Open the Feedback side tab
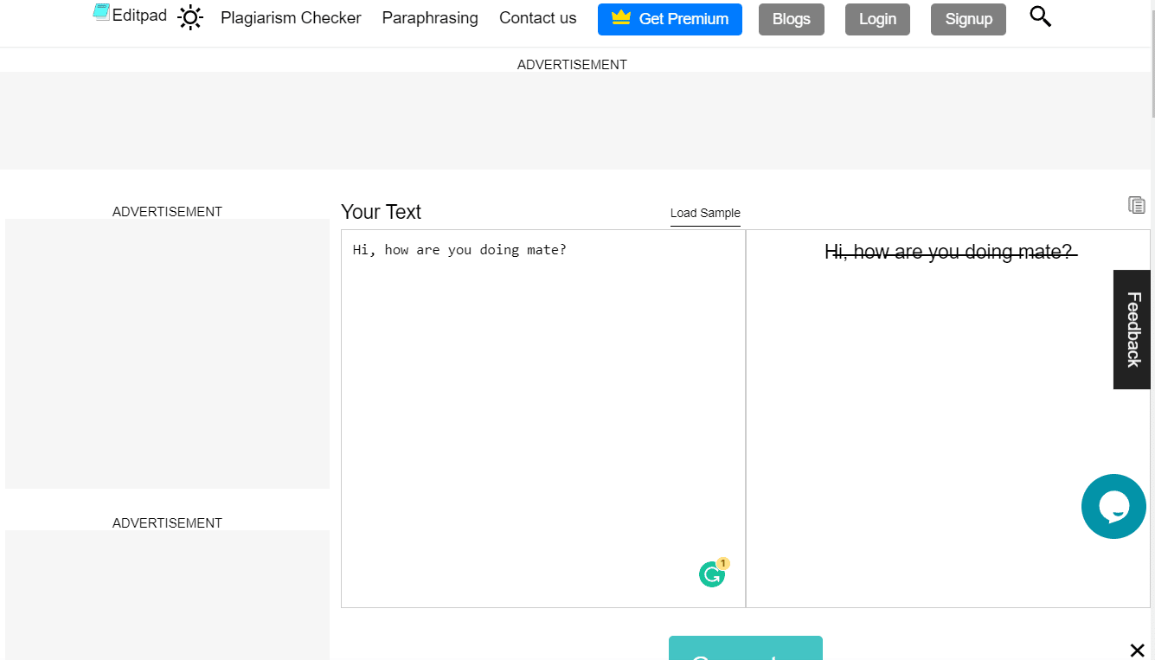 pos(1133,330)
